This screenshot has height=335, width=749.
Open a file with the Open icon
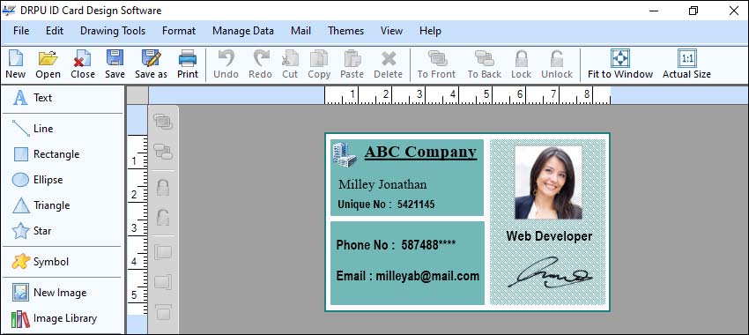click(x=48, y=58)
